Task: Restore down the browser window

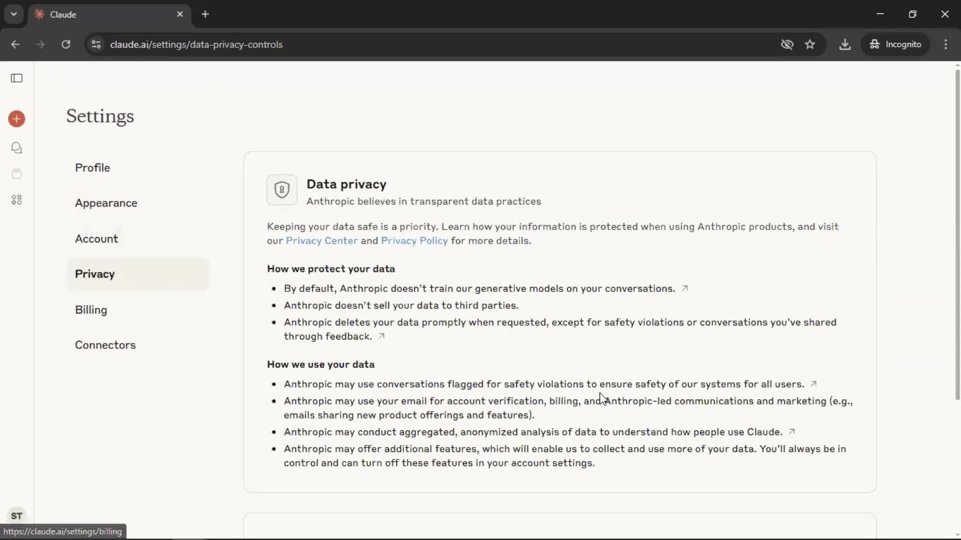Action: tap(912, 14)
